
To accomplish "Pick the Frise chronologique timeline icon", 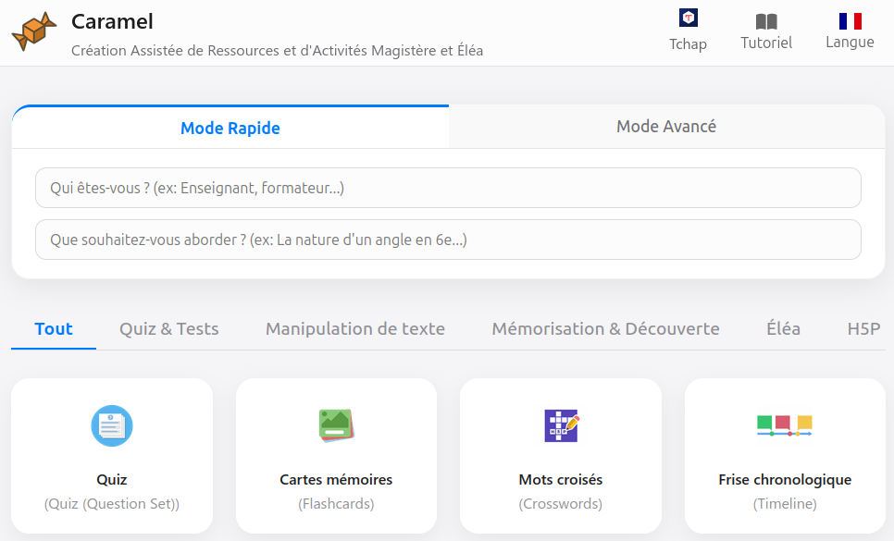I will 785,425.
